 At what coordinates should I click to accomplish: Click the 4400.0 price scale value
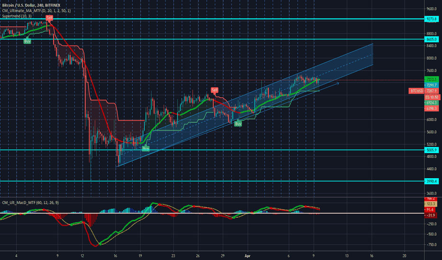click(x=432, y=169)
